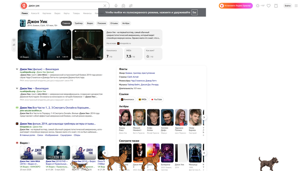Open Джон Уик — Википедия franchise result
Image resolution: width=304 pixels, height=171 pixels.
tap(34, 88)
